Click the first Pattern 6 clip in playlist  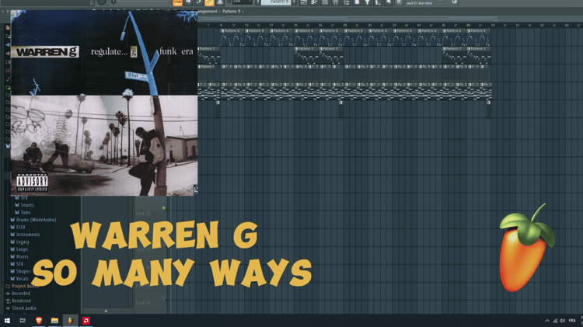pos(232,31)
